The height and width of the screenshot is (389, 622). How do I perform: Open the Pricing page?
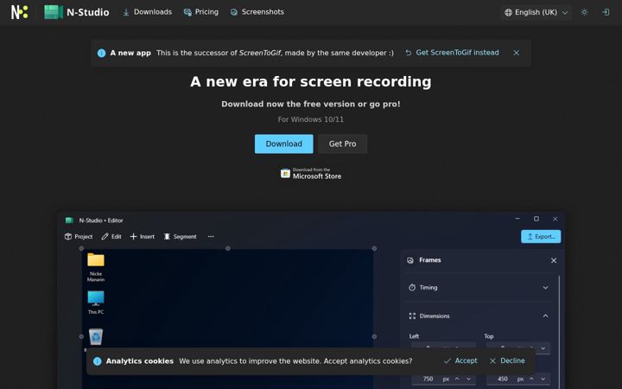tap(201, 12)
